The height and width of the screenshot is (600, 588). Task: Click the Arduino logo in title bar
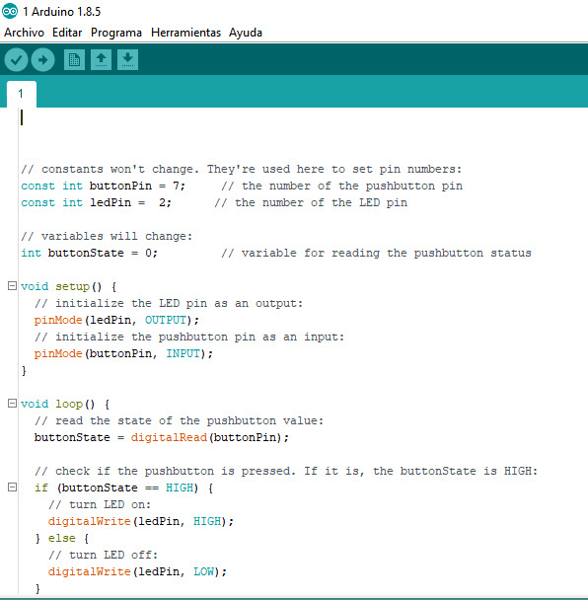(10, 11)
